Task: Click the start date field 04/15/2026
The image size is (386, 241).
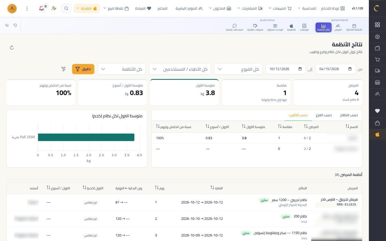Action: 336,69
